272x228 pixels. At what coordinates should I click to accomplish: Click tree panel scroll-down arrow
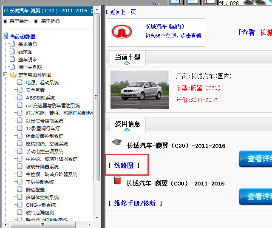[97, 218]
